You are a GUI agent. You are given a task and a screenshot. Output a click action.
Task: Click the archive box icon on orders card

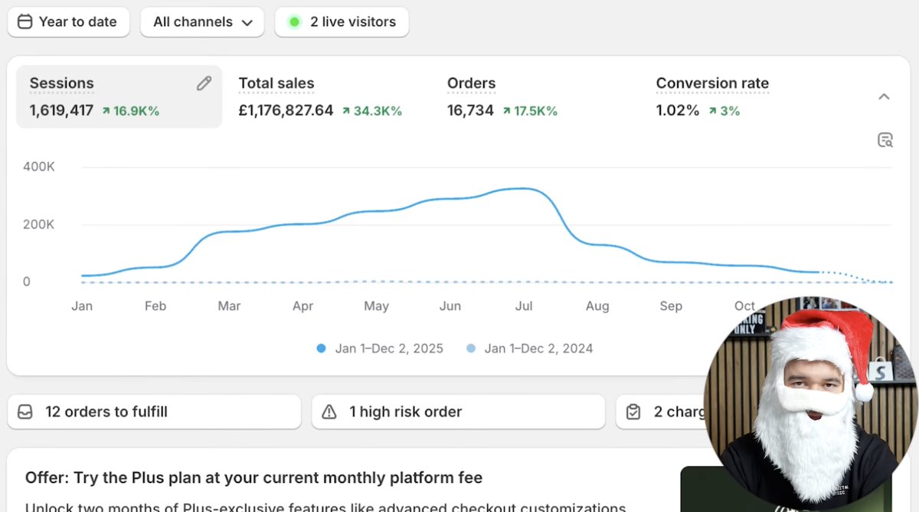25,411
